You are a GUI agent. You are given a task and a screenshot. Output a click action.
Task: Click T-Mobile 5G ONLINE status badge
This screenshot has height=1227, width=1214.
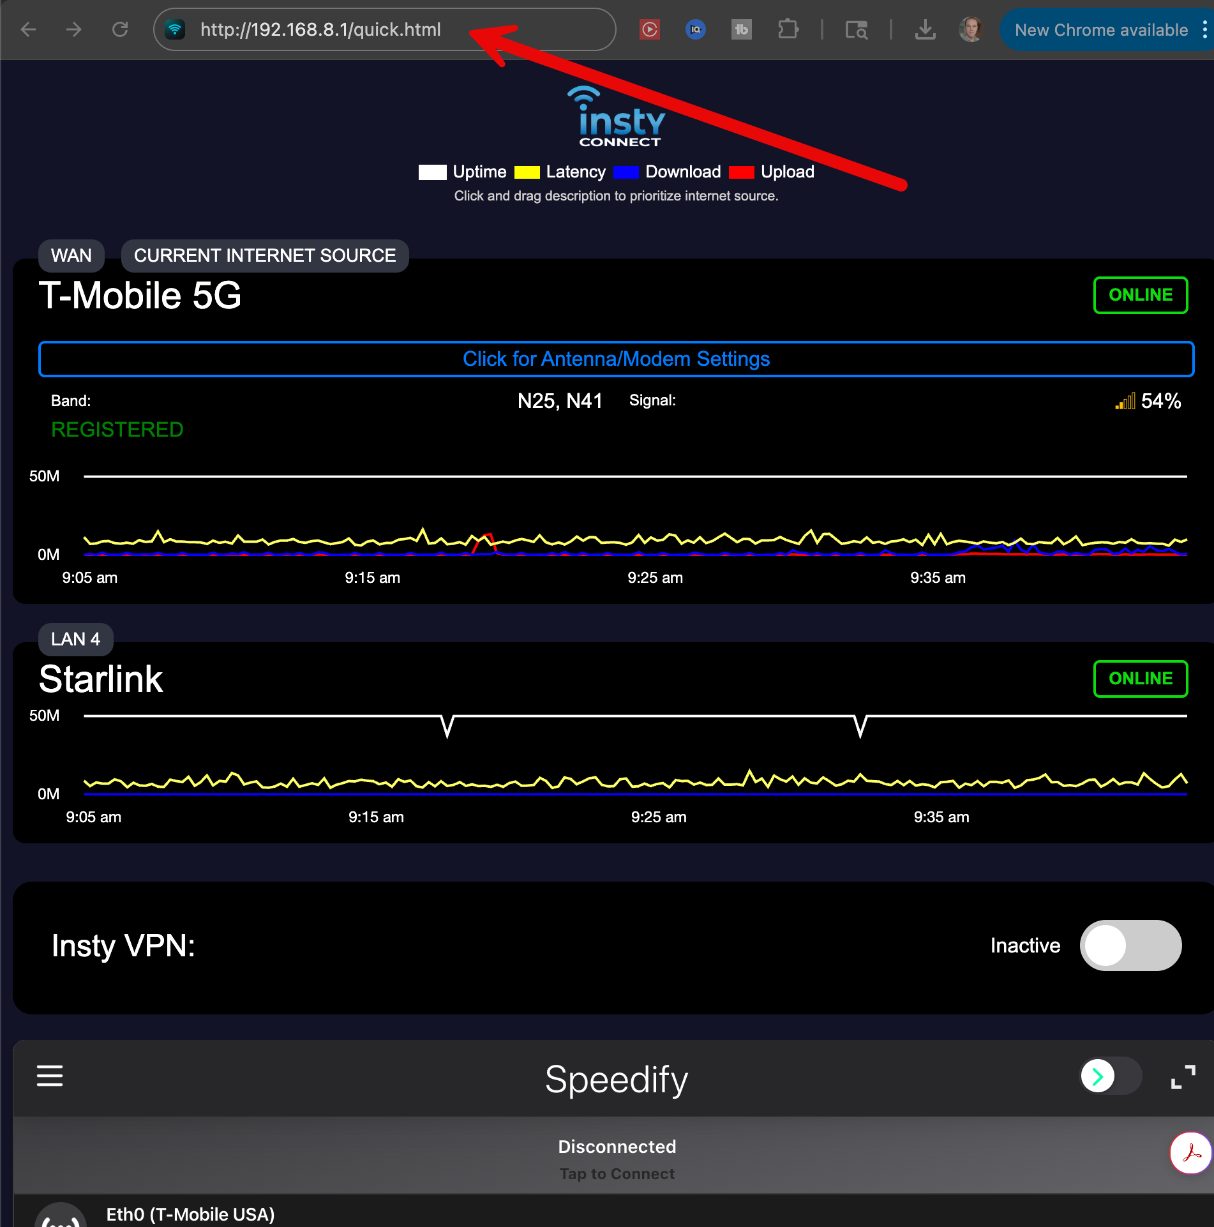(x=1141, y=295)
